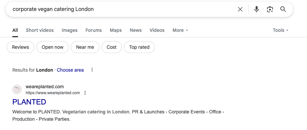Open Google Lens image search icon
The width and height of the screenshot is (307, 130).
click(270, 9)
